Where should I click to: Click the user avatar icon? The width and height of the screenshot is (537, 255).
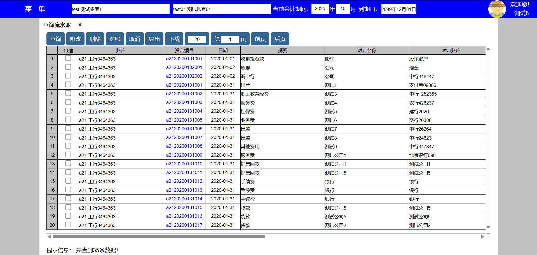tap(497, 9)
